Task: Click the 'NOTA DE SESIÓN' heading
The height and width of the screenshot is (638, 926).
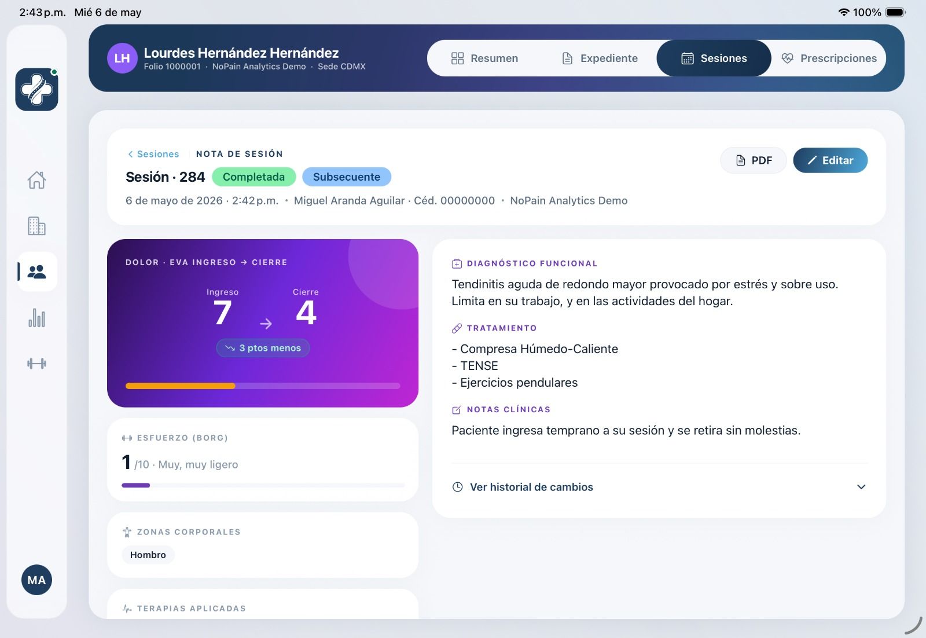Action: [240, 154]
